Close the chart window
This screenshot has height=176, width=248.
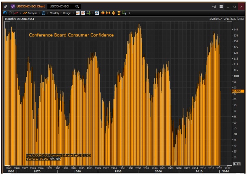click(x=241, y=6)
